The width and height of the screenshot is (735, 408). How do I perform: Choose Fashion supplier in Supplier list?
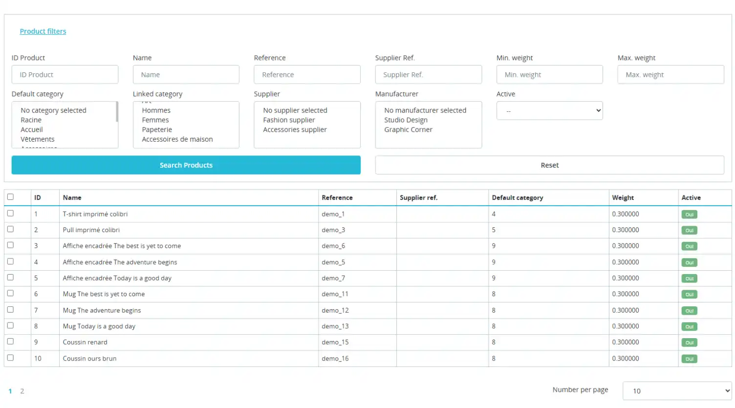click(x=289, y=120)
